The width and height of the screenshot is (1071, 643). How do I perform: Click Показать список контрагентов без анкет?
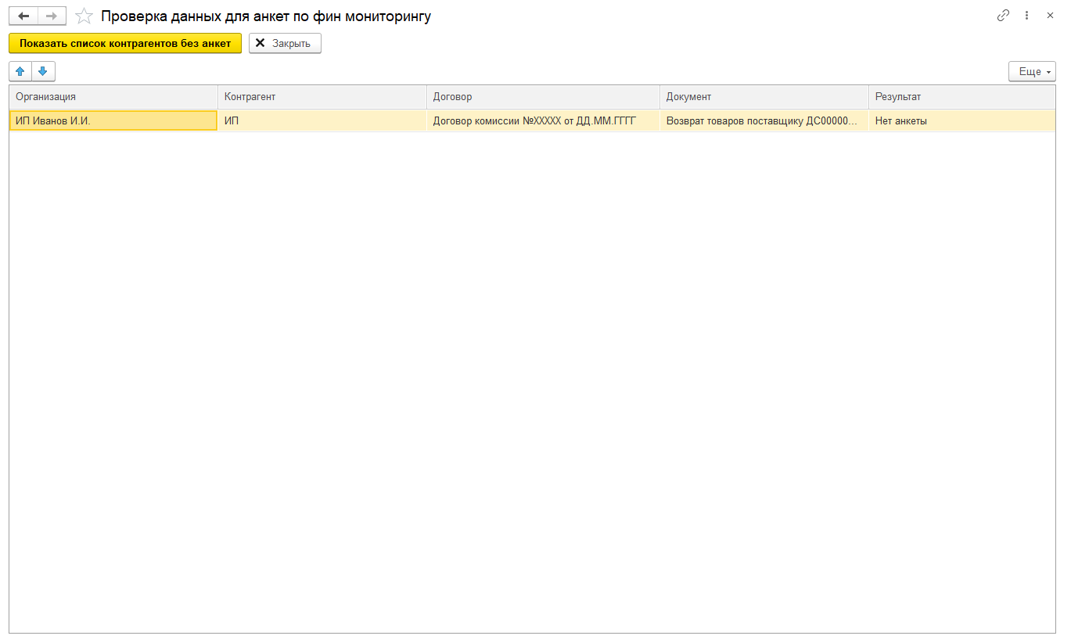125,43
